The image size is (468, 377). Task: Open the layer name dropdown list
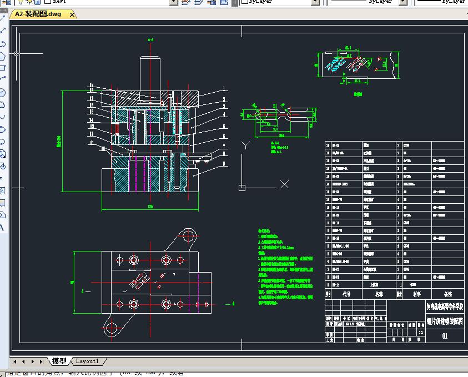[173, 2]
